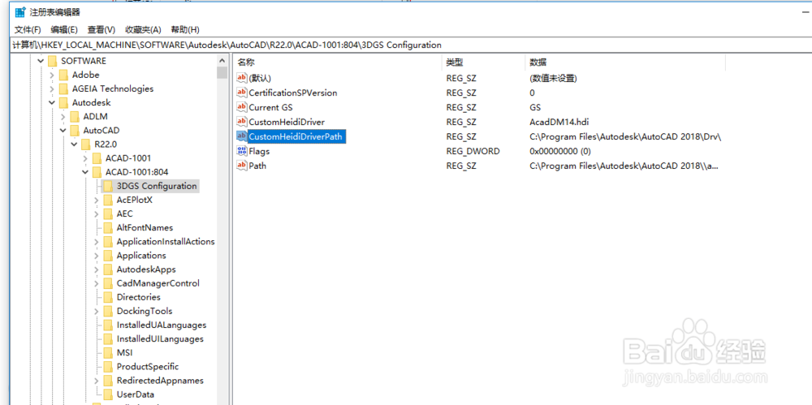Open the 收藏夹(A) menu
The width and height of the screenshot is (812, 405).
(x=143, y=29)
